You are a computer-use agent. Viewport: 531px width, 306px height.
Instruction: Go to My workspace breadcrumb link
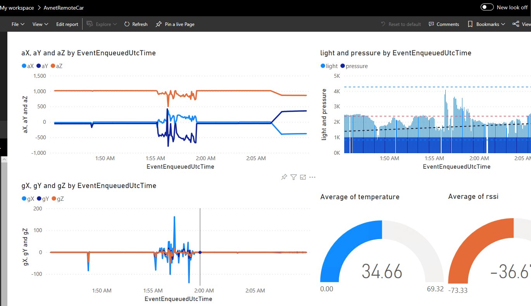[17, 8]
